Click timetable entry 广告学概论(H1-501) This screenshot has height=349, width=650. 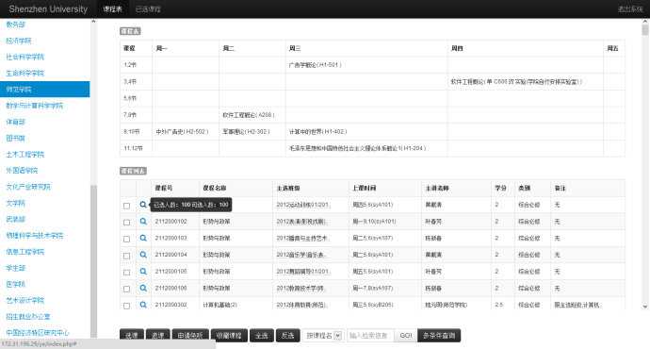(315, 65)
